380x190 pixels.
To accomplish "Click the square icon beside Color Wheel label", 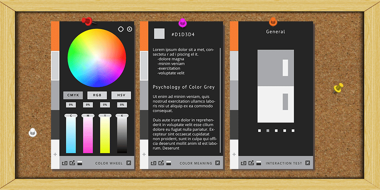I will (x=128, y=163).
